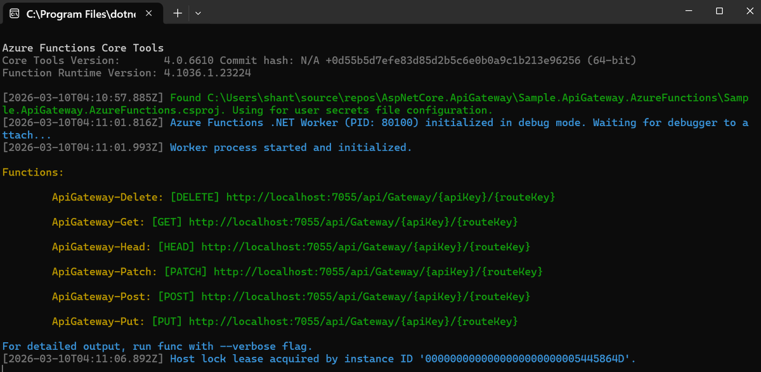This screenshot has width=761, height=372.
Task: Click the [DELETE] method tag
Action: (x=195, y=197)
